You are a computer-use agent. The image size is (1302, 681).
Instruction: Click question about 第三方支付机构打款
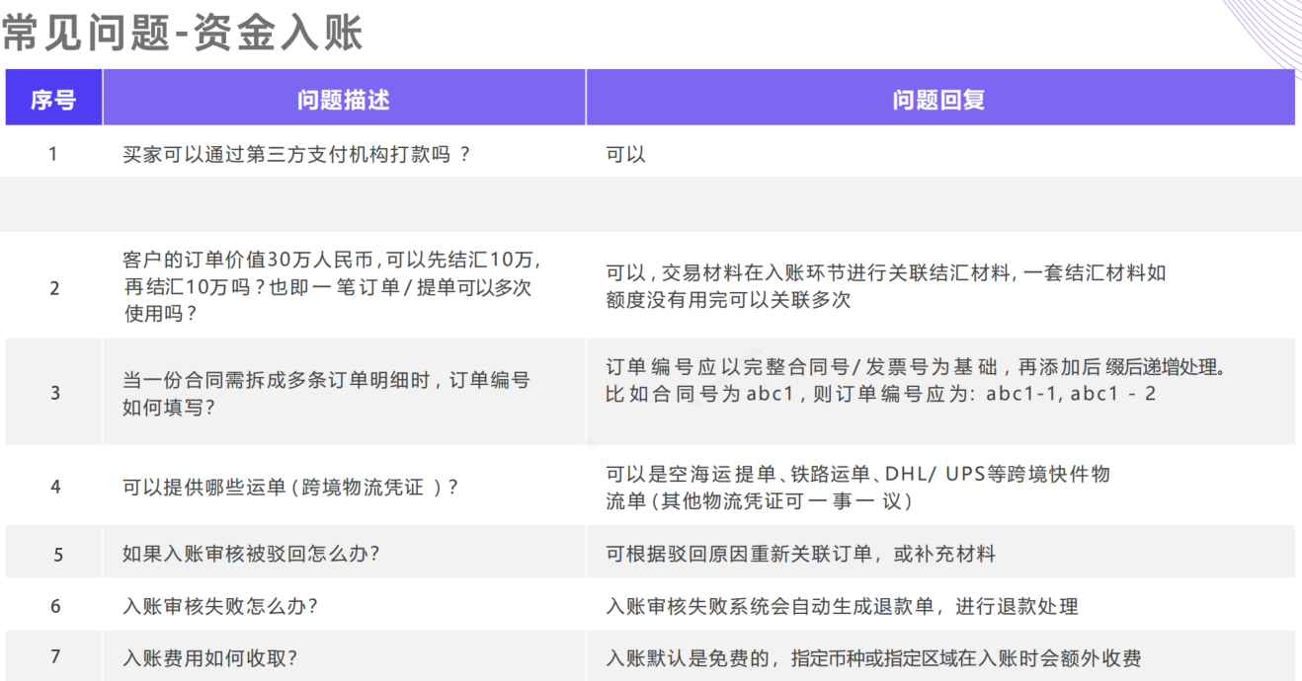coord(296,154)
